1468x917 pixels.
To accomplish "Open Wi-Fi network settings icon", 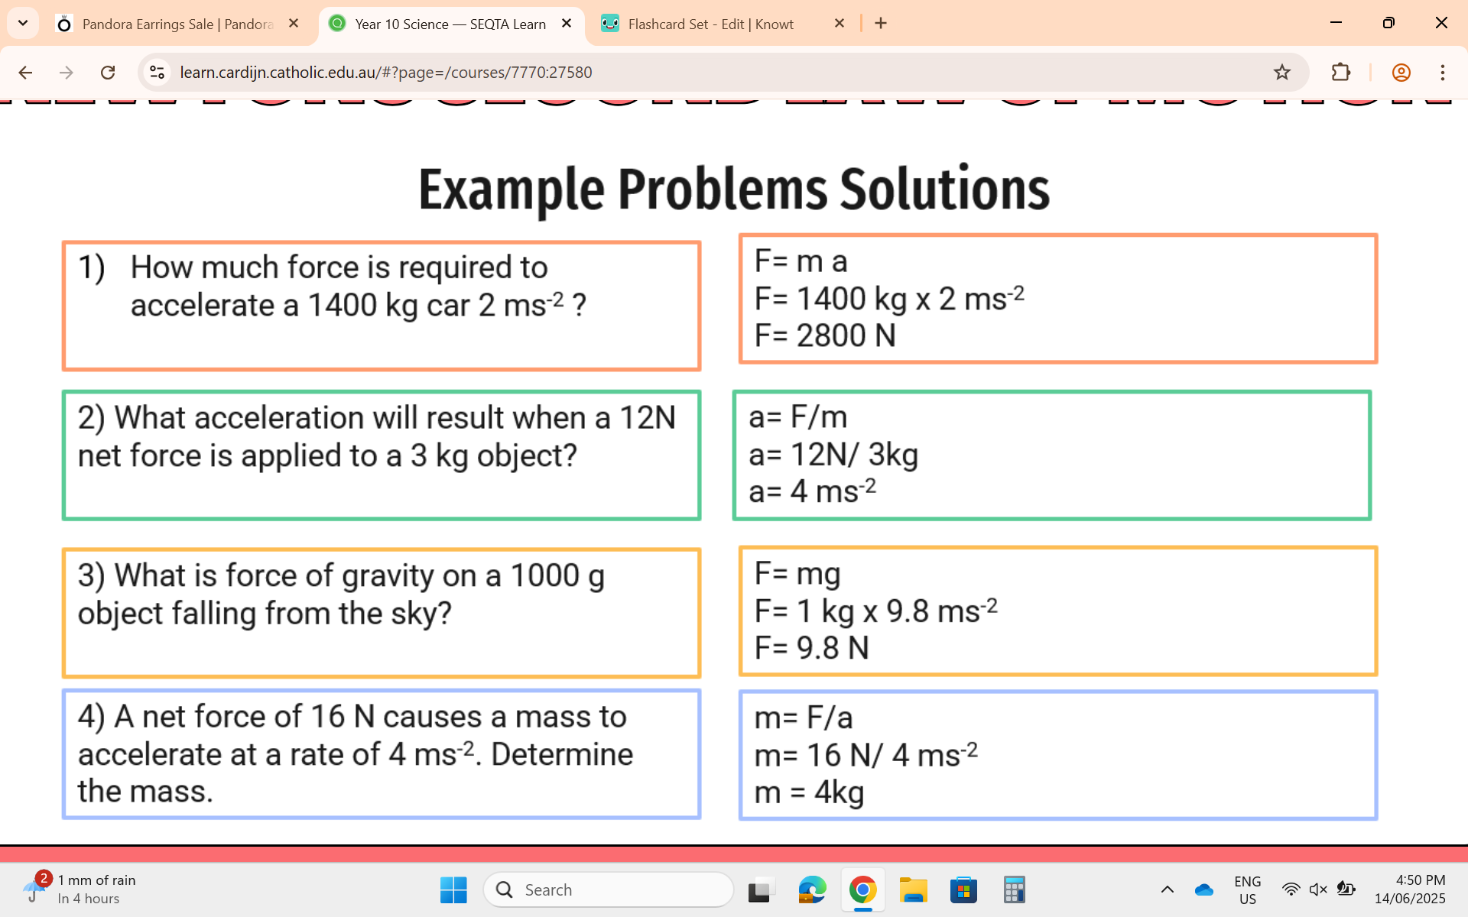I will coord(1291,889).
